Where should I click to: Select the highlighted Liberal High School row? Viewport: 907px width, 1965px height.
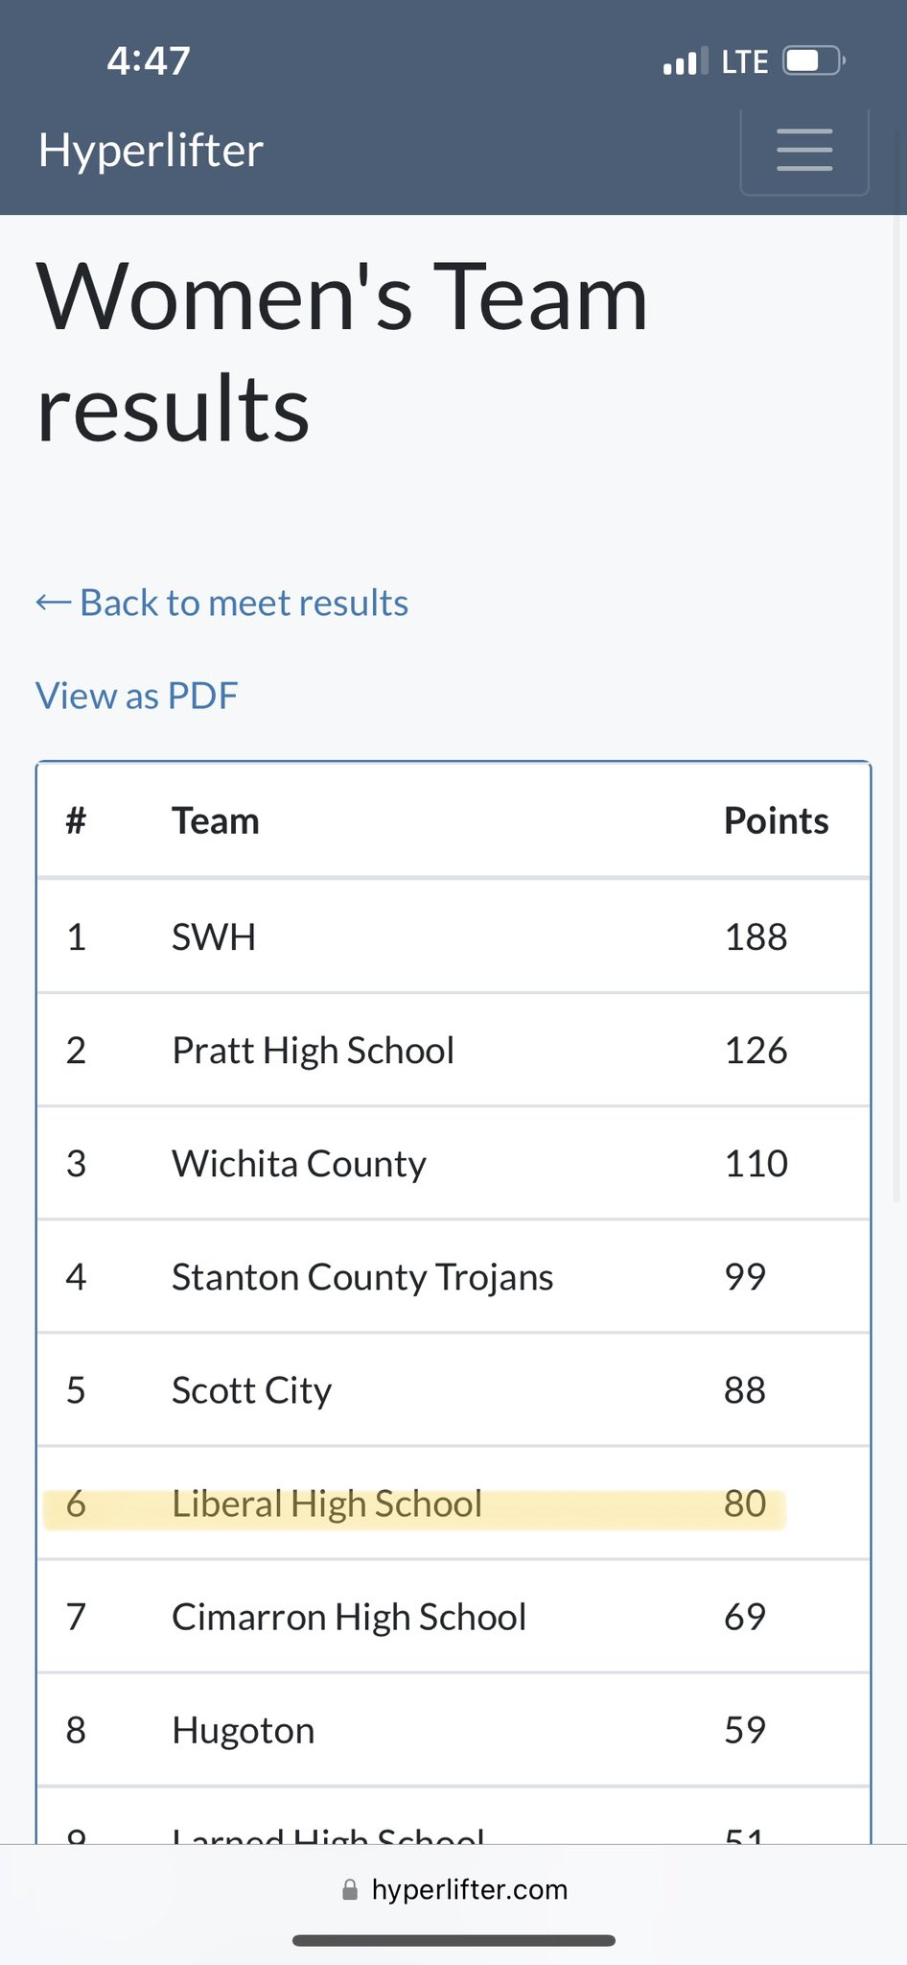(453, 1503)
